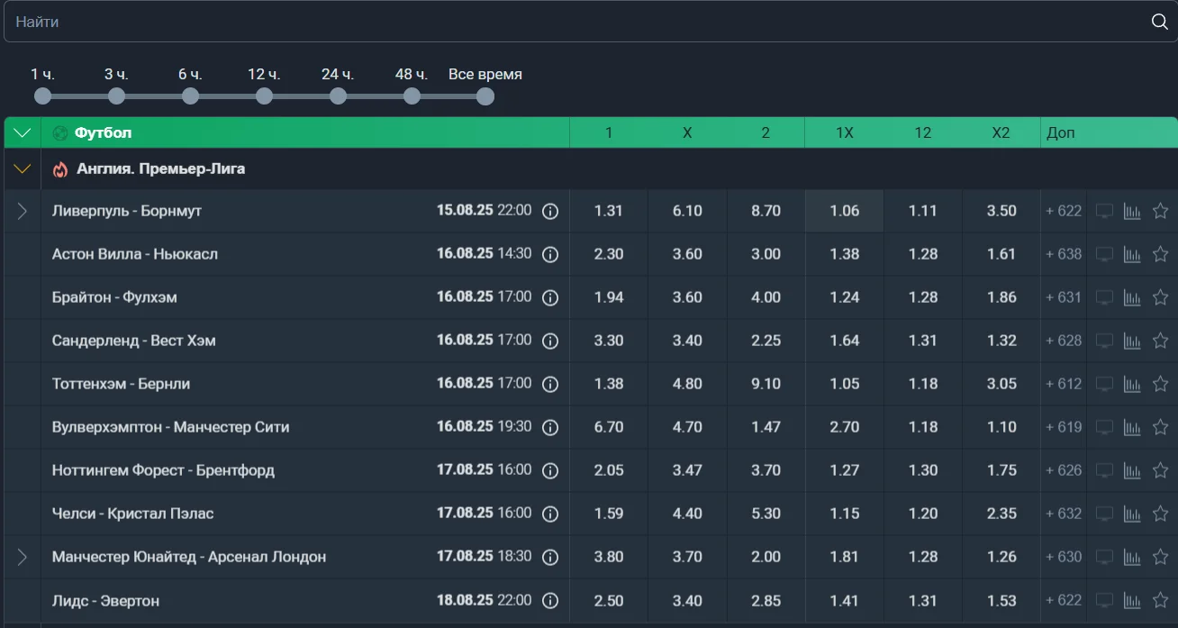Open live stream monitor icon for Тоттенхэм - Бернли
The height and width of the screenshot is (628, 1178).
pyautogui.click(x=1104, y=384)
